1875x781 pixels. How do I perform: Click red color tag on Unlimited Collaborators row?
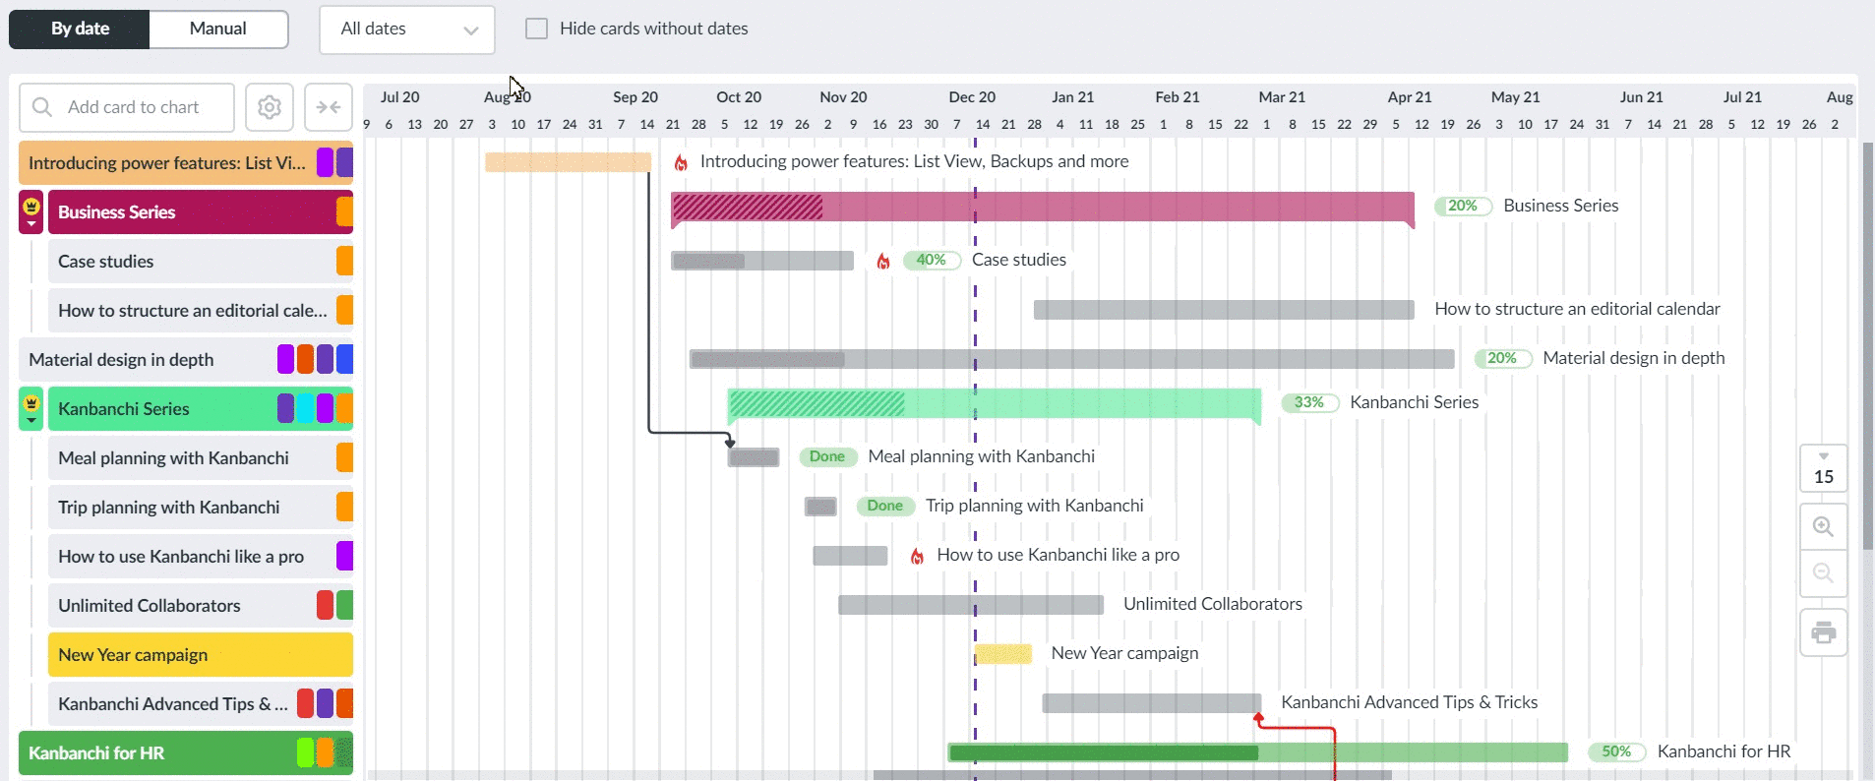point(325,606)
